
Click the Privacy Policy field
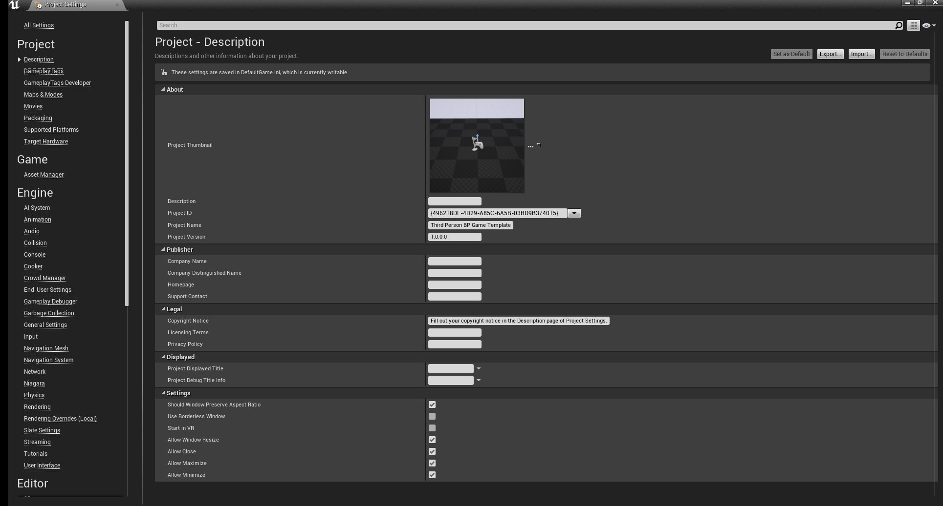pyautogui.click(x=455, y=344)
